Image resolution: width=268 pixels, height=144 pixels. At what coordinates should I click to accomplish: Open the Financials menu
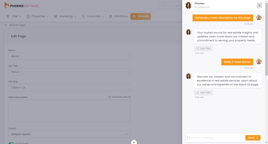tap(93, 16)
